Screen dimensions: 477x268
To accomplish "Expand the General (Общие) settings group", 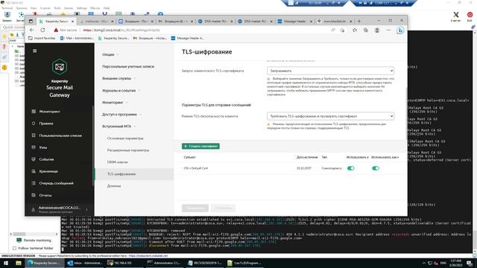I will (110, 54).
